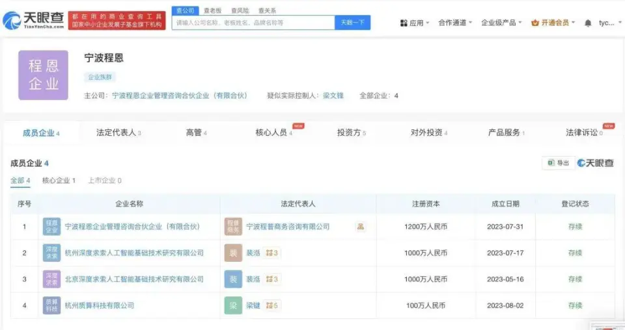Open the 应用 dropdown menu
Viewport: 625px width, 330px height.
[415, 23]
